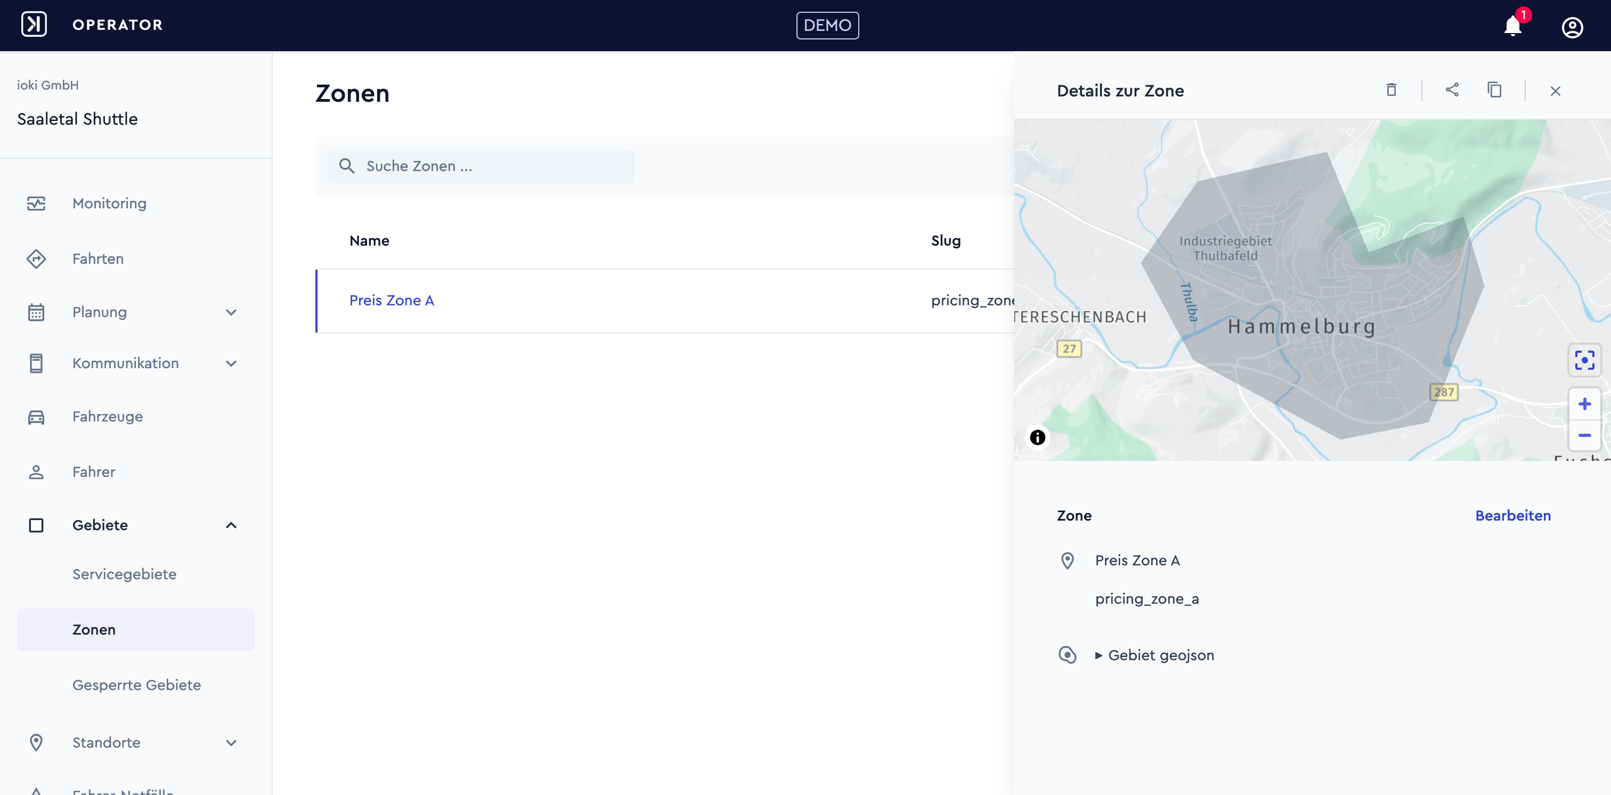
Task: Duplicate the zone with copy icon
Action: point(1495,90)
